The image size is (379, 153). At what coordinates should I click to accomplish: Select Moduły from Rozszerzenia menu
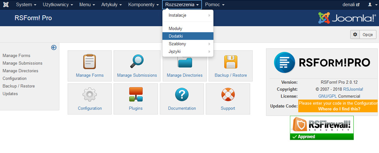188,28
